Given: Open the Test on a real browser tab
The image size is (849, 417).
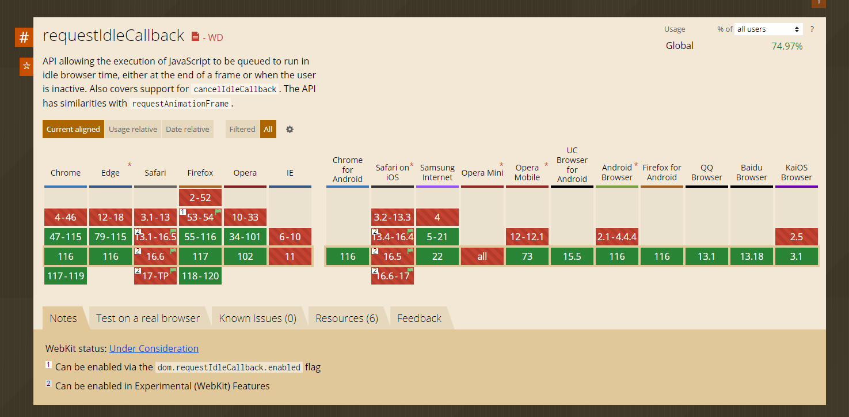Looking at the screenshot, I should point(148,318).
